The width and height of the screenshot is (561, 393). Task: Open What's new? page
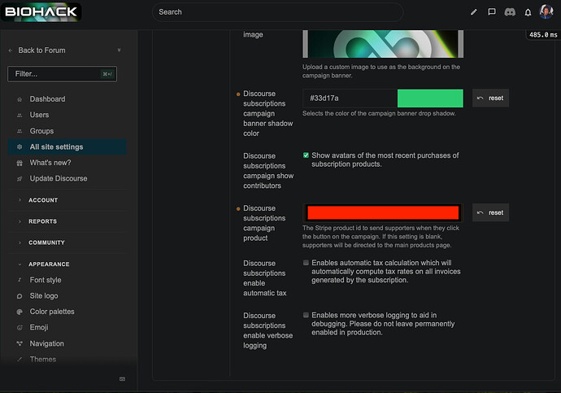[x=67, y=163]
